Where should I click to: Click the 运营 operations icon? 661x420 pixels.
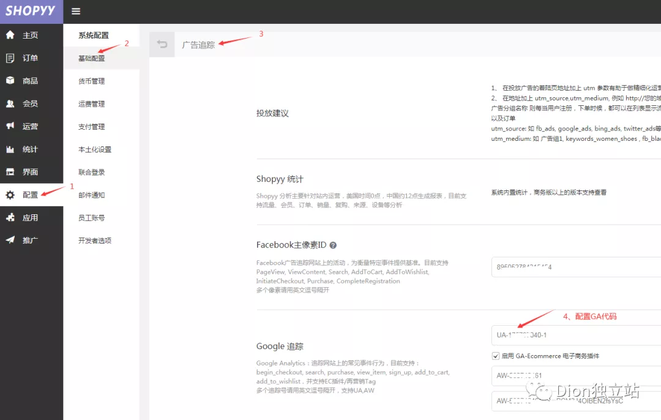[x=10, y=126]
